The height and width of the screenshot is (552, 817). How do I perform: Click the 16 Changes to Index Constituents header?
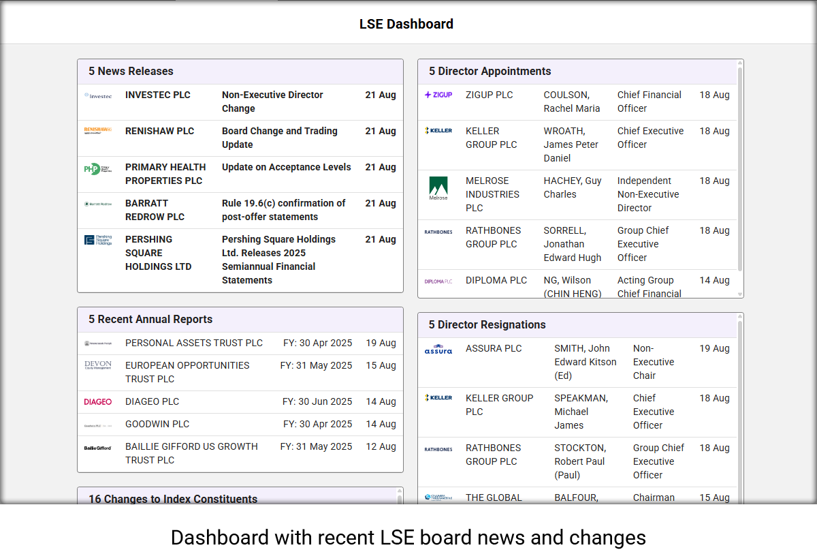pyautogui.click(x=237, y=497)
